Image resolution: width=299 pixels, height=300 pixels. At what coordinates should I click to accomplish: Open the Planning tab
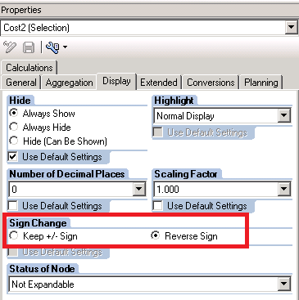[x=261, y=83]
